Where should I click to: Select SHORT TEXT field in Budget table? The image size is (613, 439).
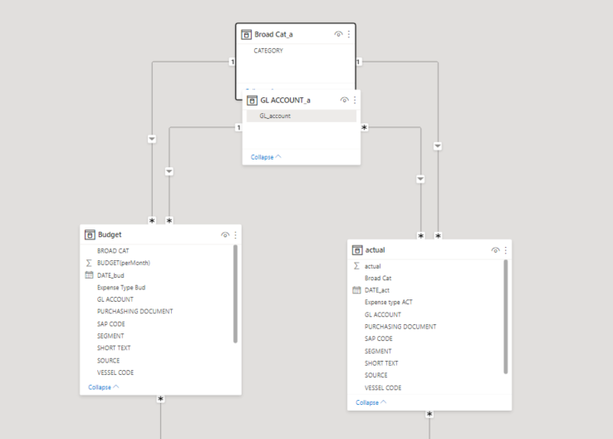pyautogui.click(x=114, y=348)
